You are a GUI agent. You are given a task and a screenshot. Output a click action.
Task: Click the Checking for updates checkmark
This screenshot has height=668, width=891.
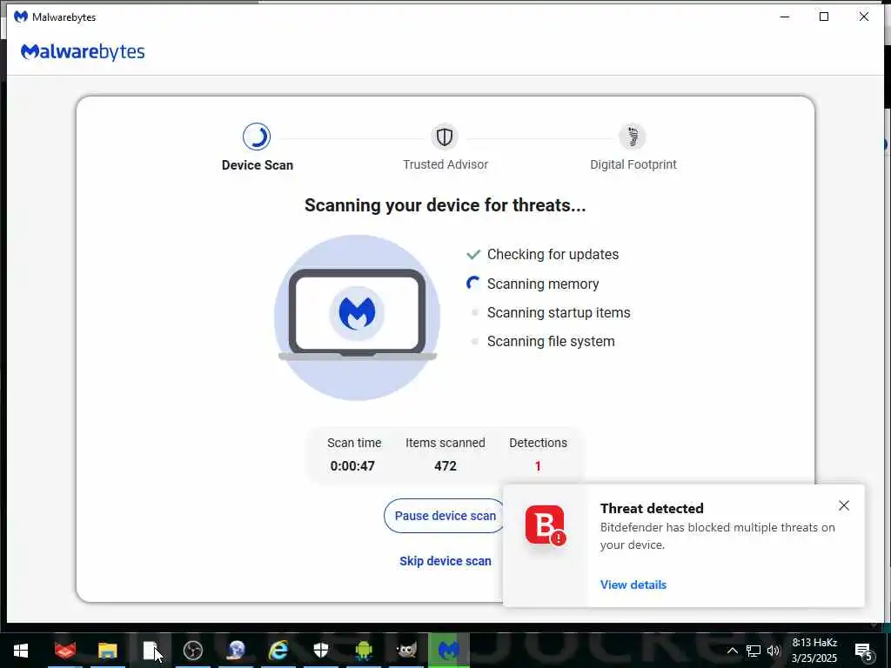tap(473, 254)
